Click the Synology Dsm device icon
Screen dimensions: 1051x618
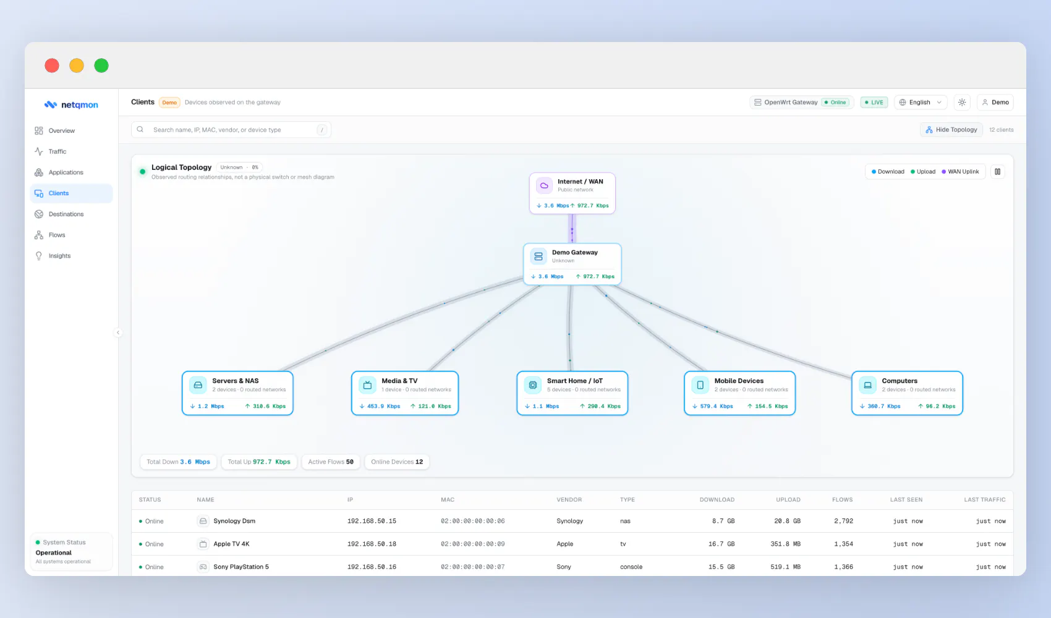203,521
